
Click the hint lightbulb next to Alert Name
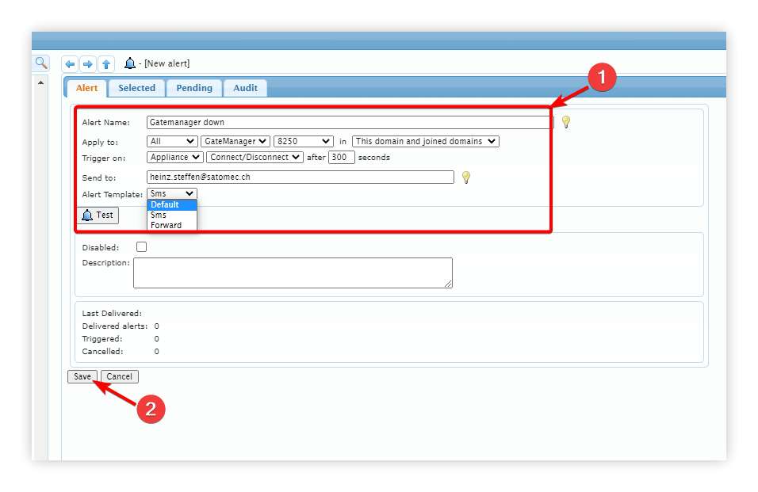[566, 122]
